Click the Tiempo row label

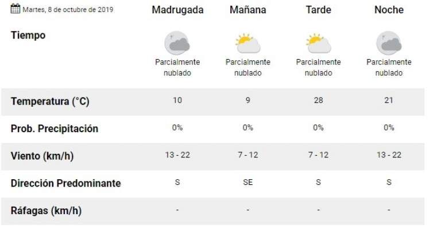coord(28,35)
